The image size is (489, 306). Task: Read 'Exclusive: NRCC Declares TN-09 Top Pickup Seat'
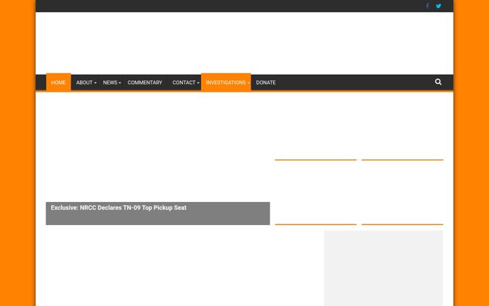pos(118,207)
